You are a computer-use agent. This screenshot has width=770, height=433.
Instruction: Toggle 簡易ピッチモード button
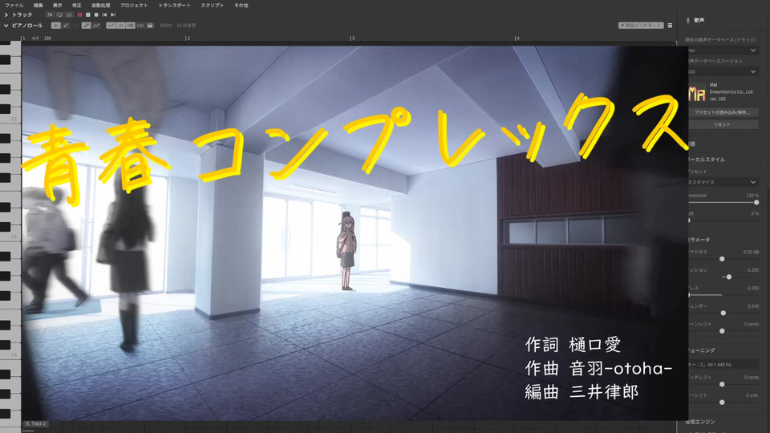[x=641, y=26]
